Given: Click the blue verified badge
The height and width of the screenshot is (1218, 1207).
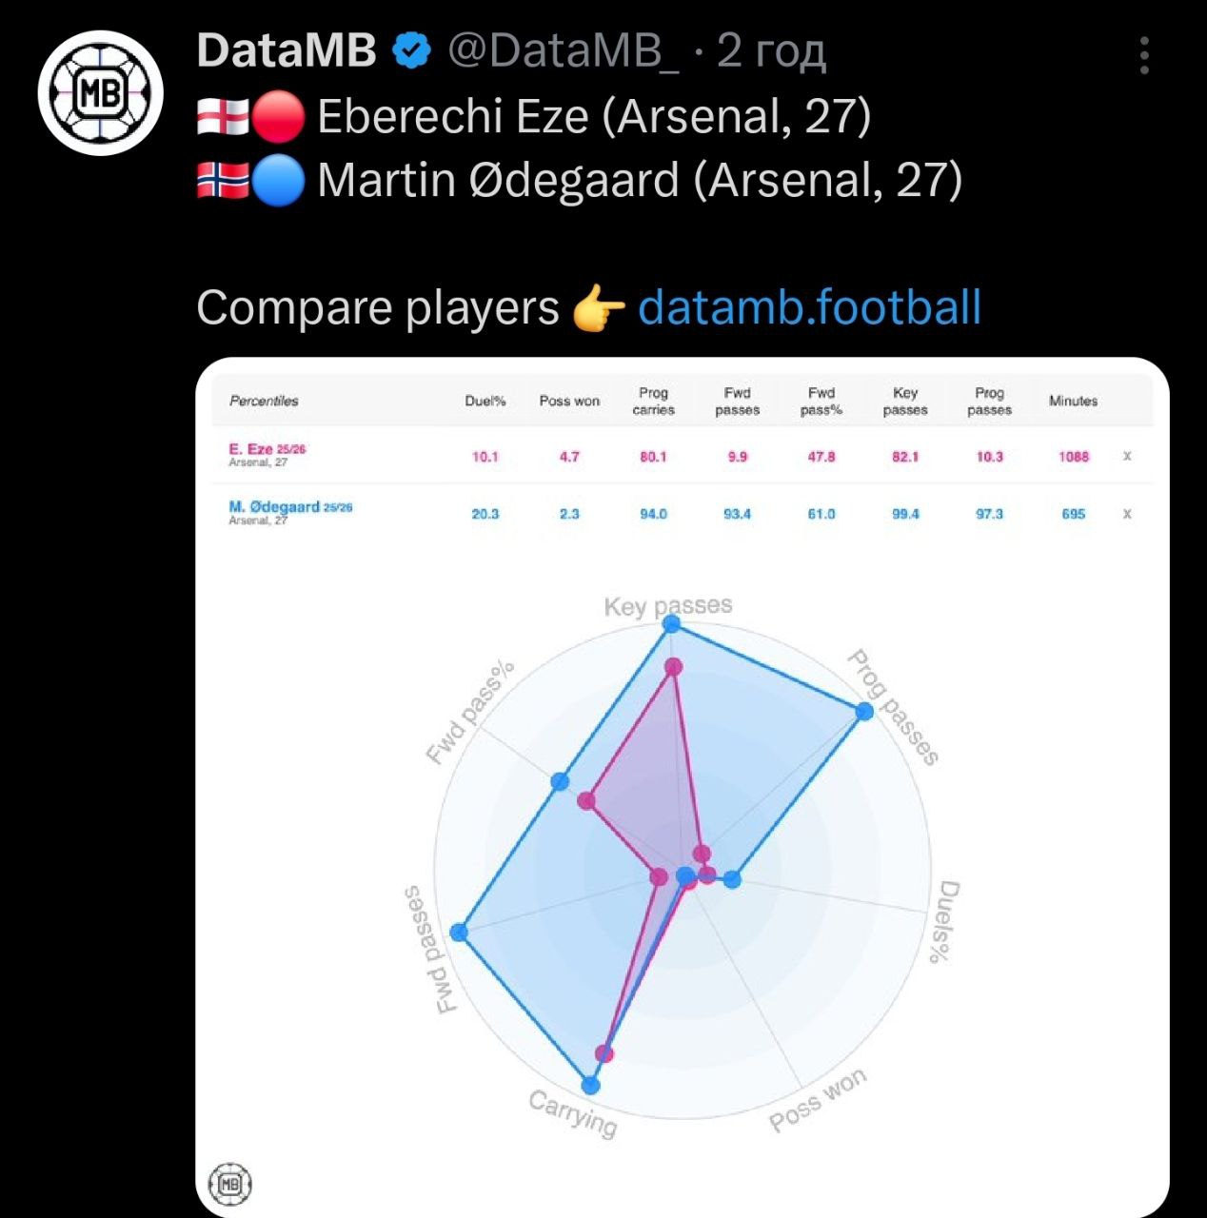Looking at the screenshot, I should (x=411, y=50).
